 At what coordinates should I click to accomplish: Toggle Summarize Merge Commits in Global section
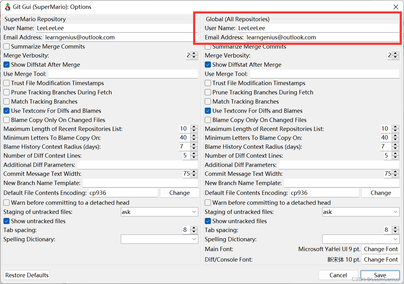coord(208,47)
